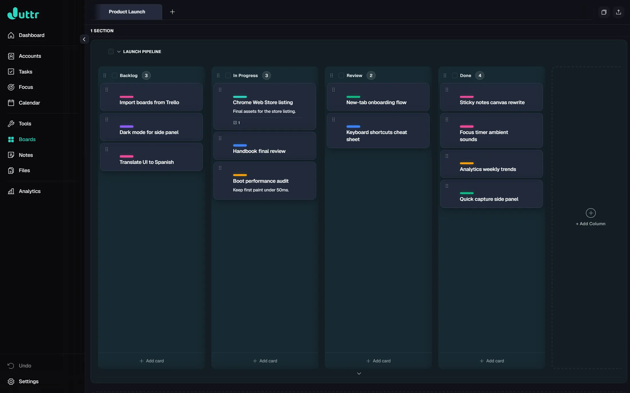The image size is (630, 393).
Task: Click the Tools wrench icon
Action: pyautogui.click(x=11, y=123)
